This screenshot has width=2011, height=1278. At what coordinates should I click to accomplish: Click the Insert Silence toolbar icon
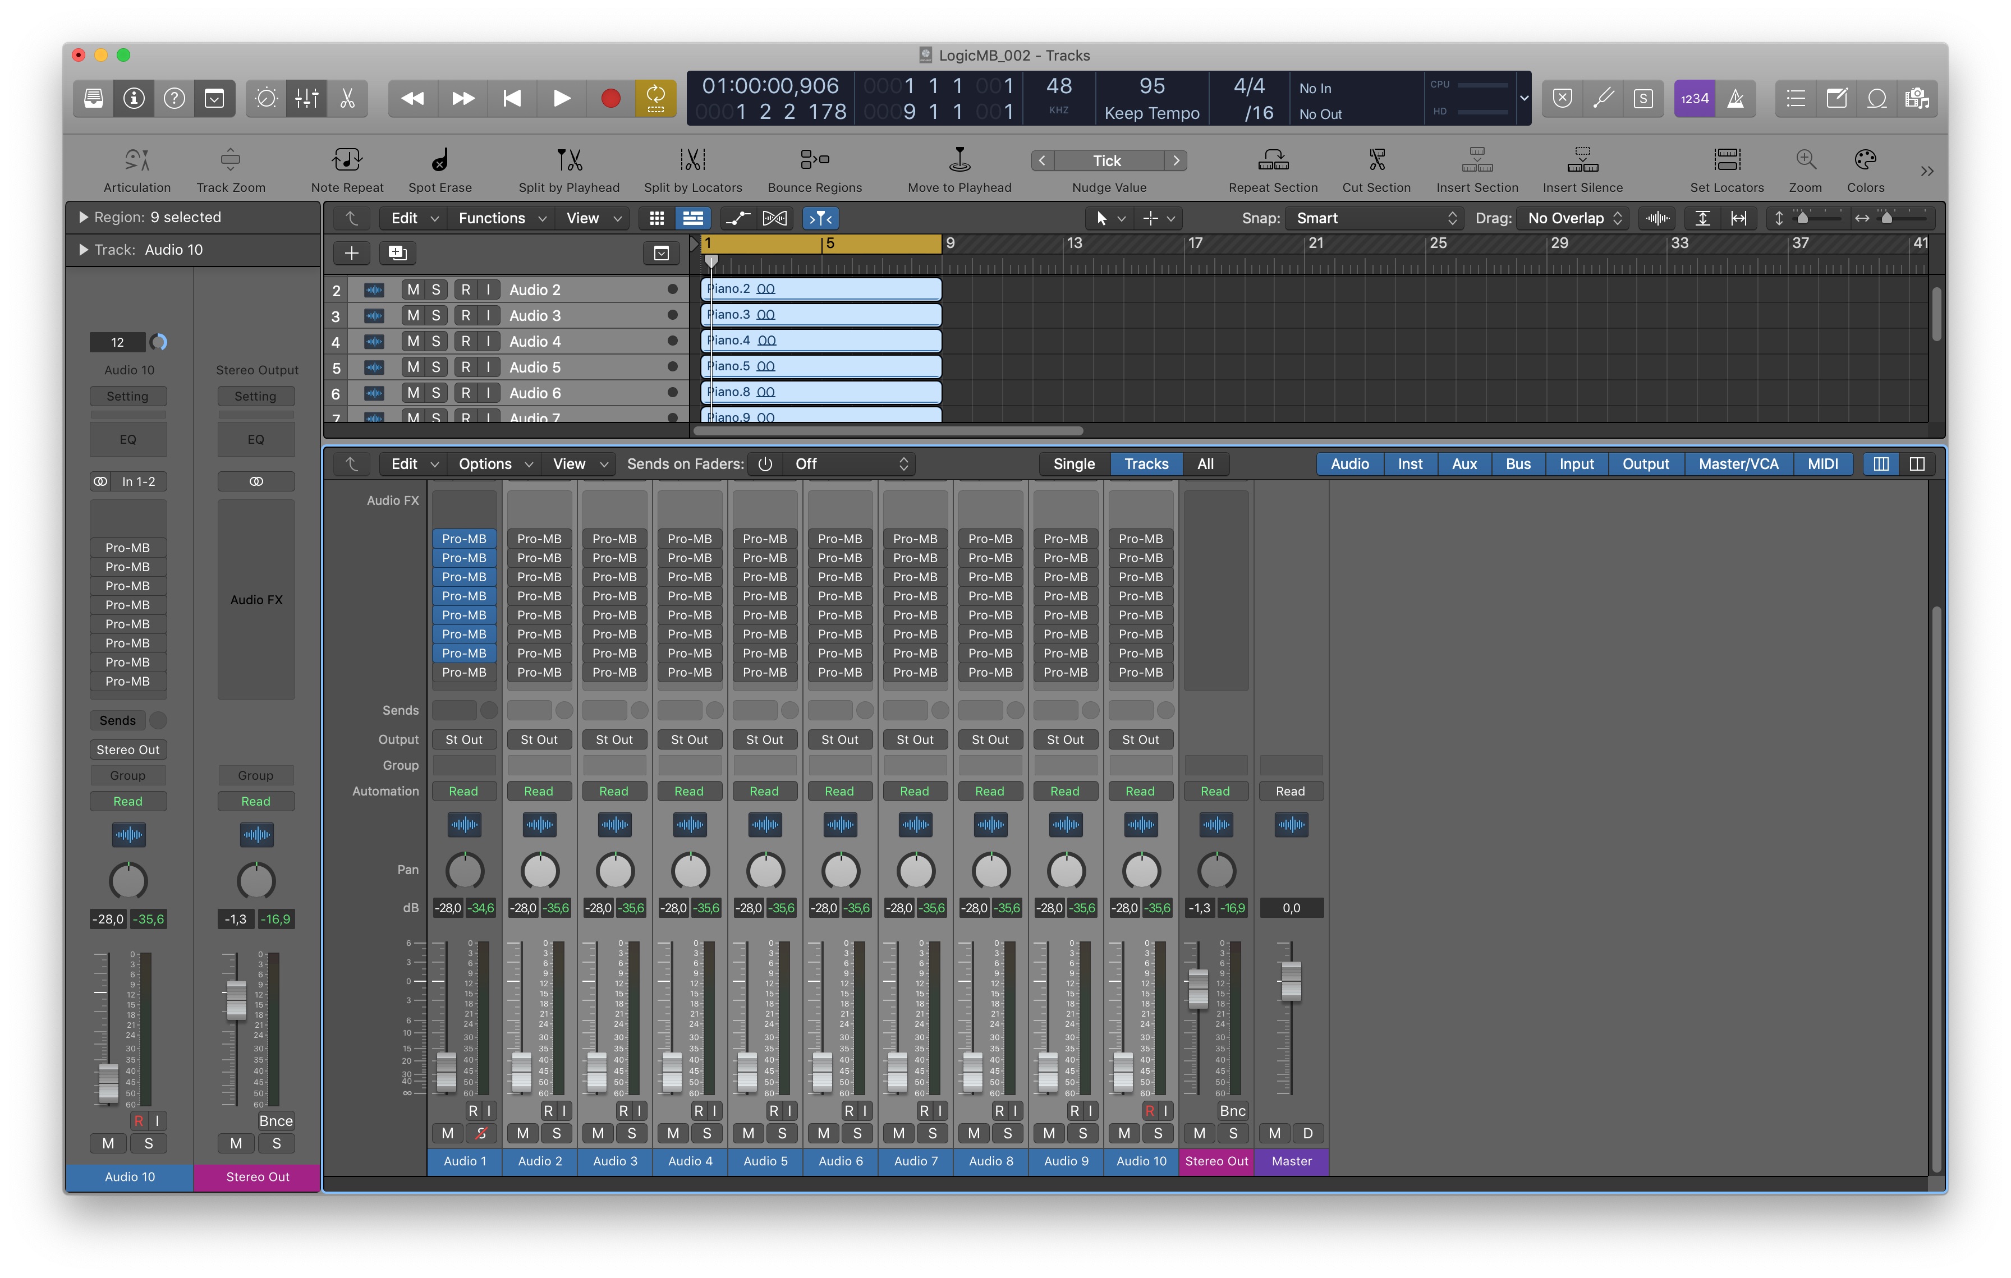click(1582, 159)
